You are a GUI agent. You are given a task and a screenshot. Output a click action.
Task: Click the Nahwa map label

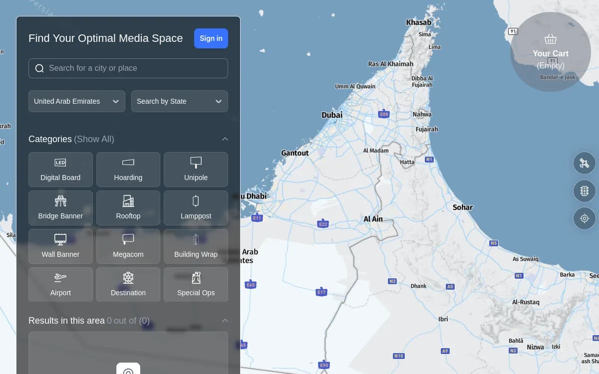[x=422, y=114]
